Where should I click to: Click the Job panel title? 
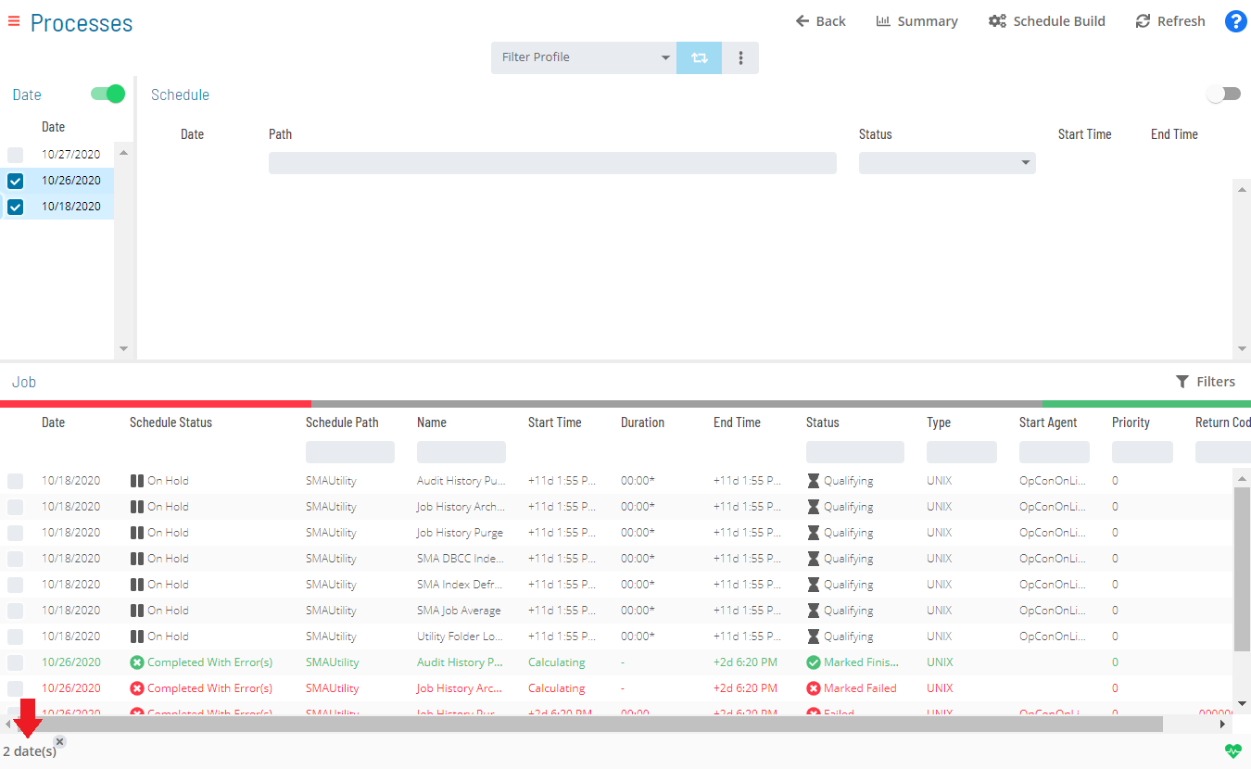(24, 382)
